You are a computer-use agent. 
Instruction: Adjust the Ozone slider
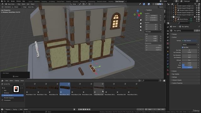click(x=189, y=67)
